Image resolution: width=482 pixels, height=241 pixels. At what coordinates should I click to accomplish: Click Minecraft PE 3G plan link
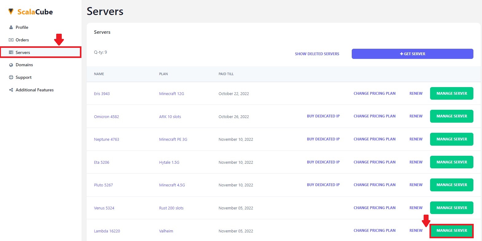[x=173, y=139]
